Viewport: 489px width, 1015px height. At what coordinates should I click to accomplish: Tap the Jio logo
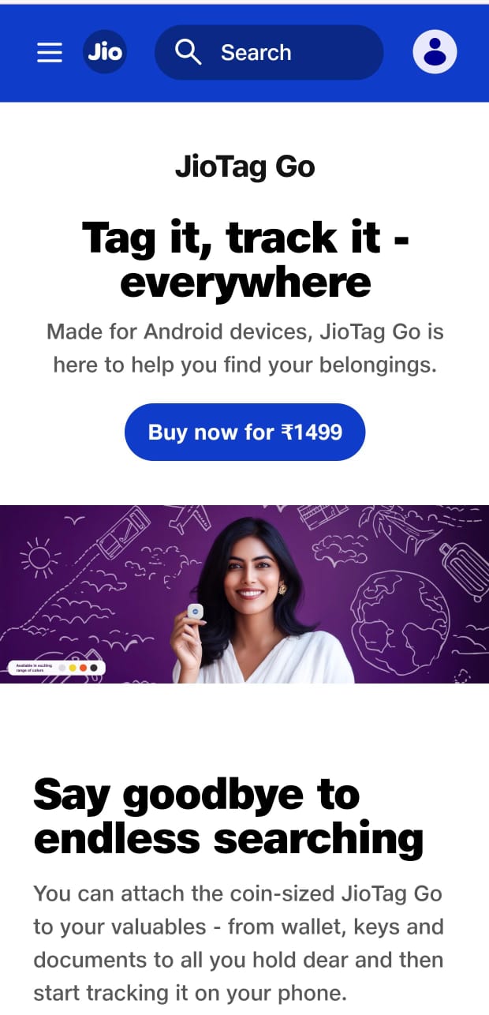coord(104,52)
